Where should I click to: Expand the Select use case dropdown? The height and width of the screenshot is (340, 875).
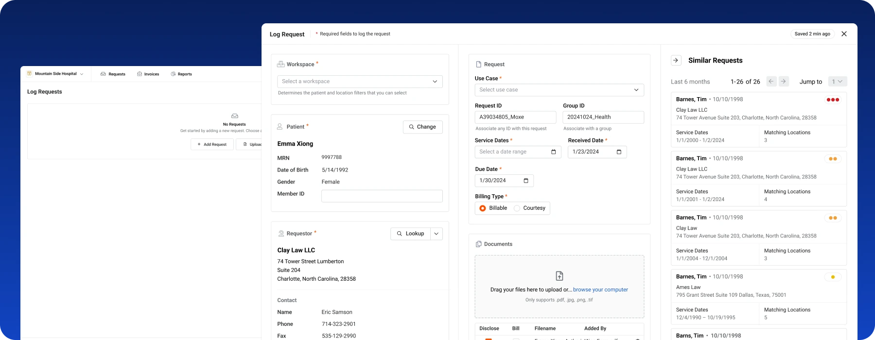[x=559, y=90]
